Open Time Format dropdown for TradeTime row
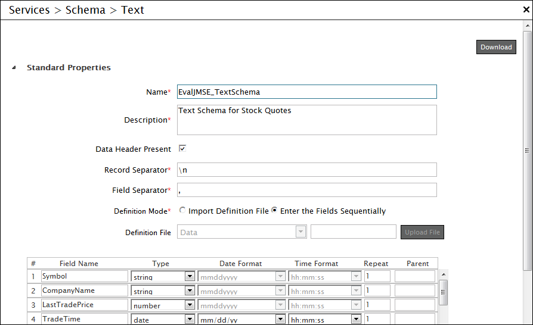Image resolution: width=533 pixels, height=325 pixels. coord(356,319)
